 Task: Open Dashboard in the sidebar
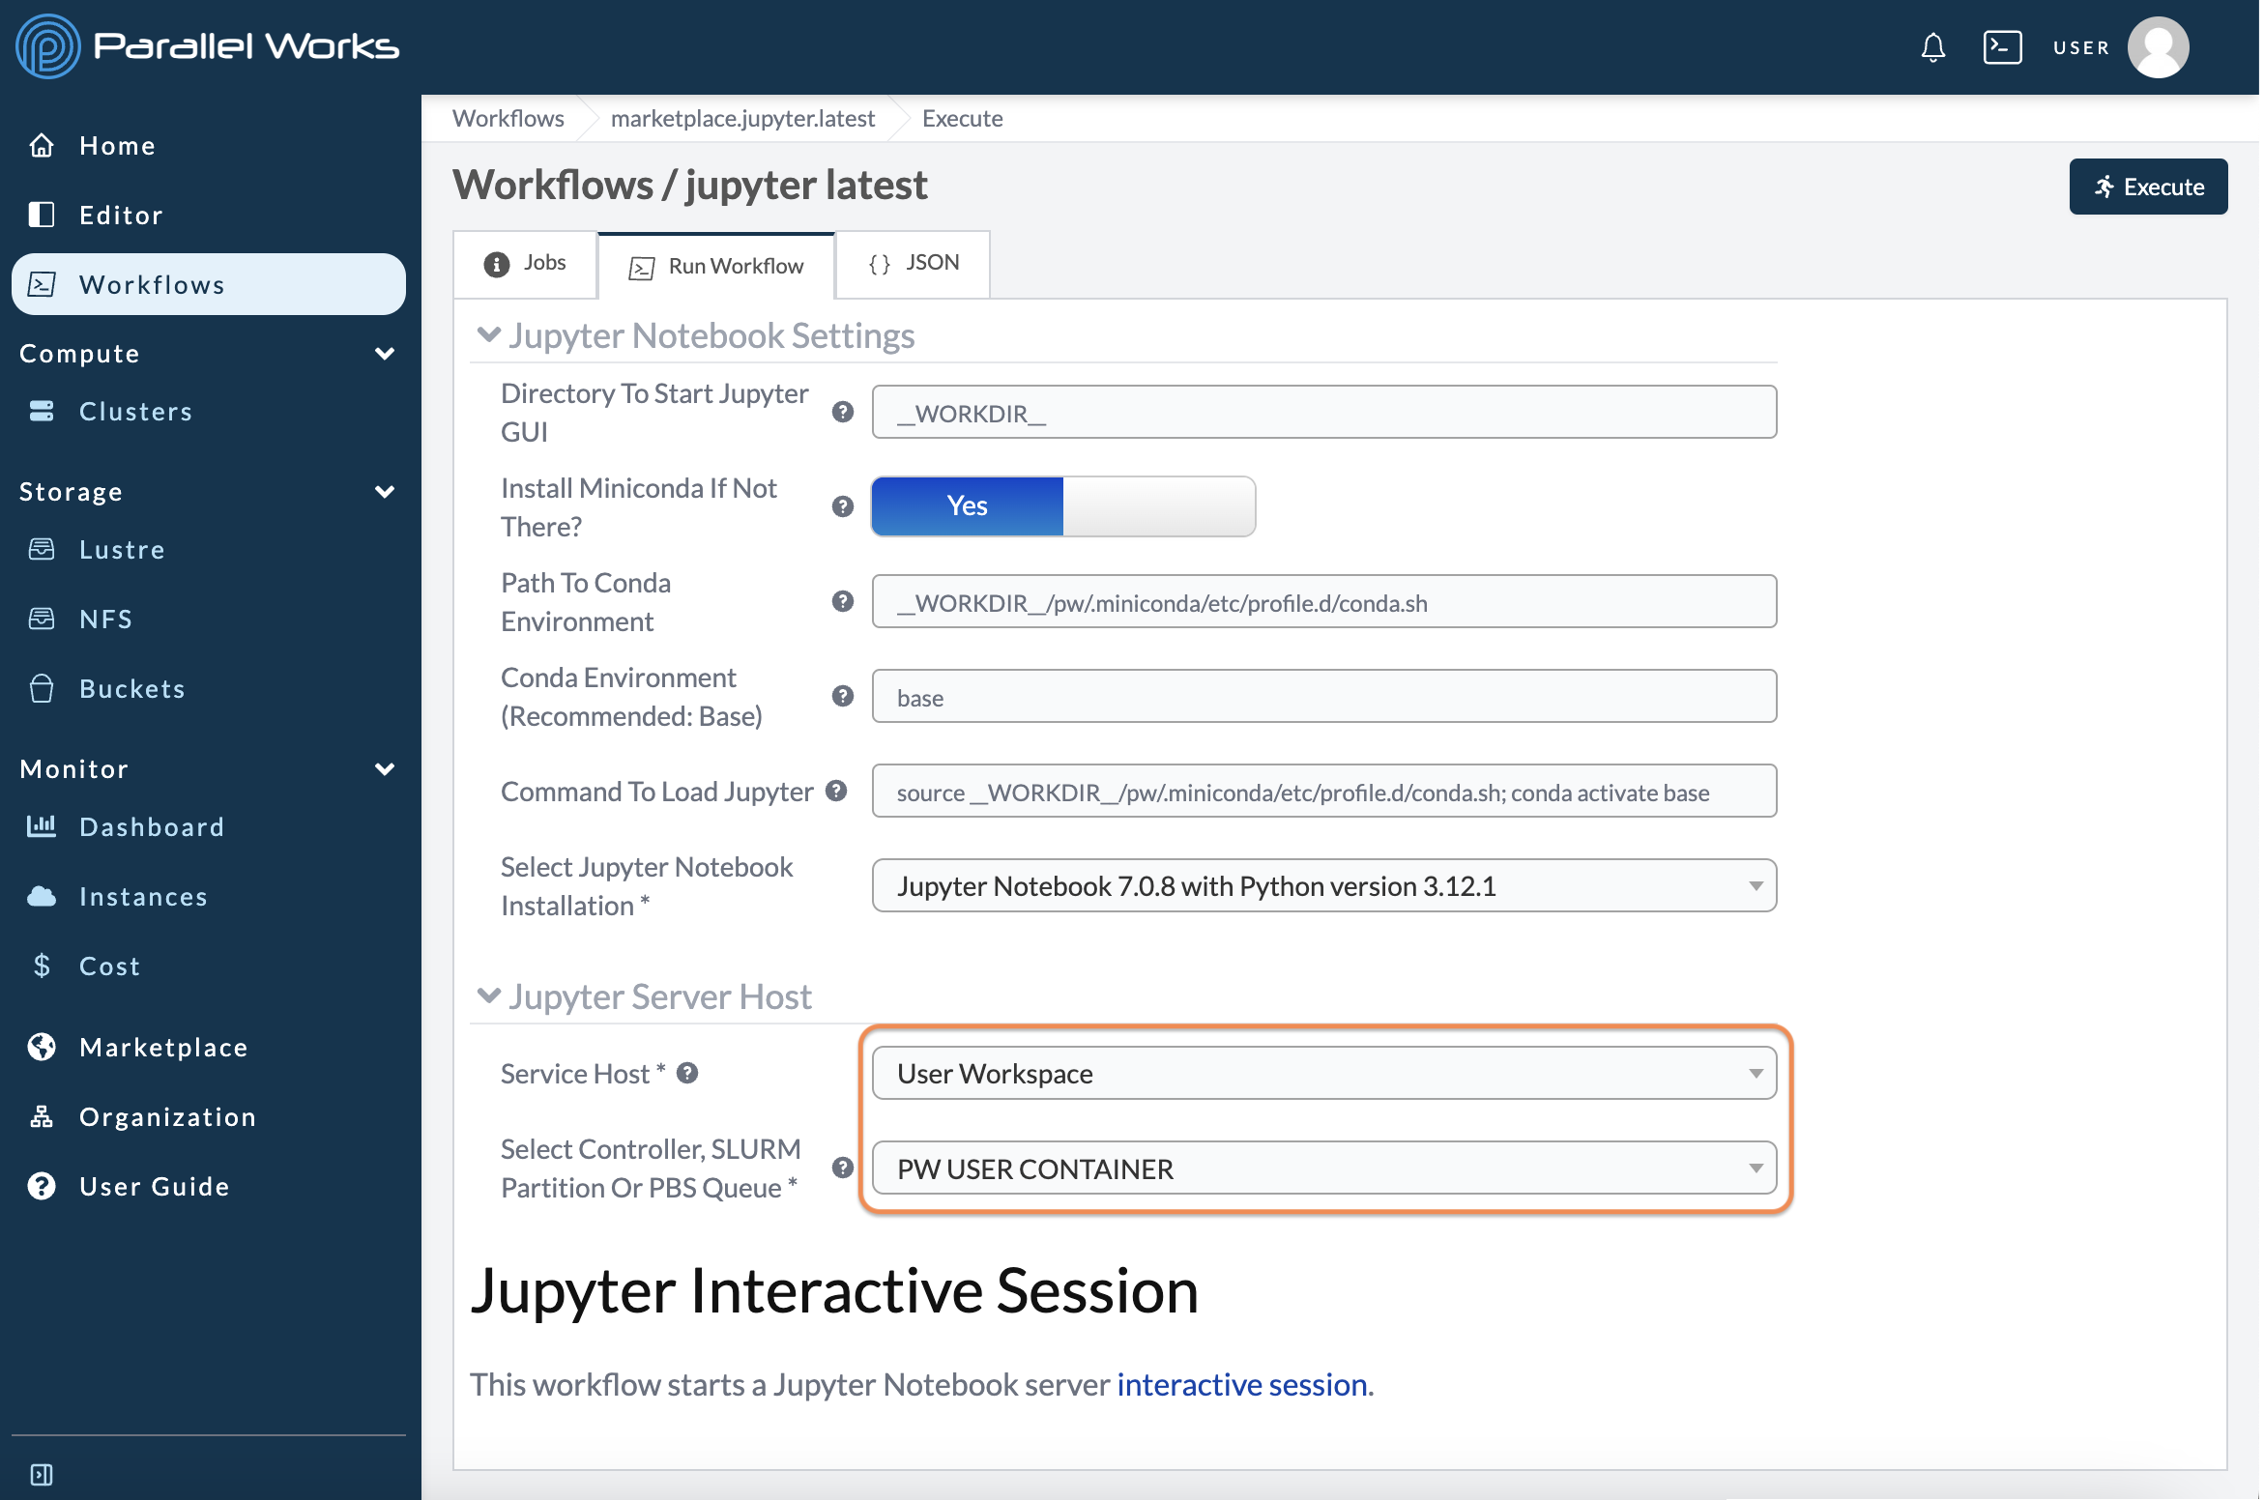(209, 826)
